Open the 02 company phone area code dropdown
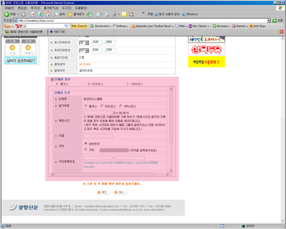Screen dimensions: 286x229 (84, 43)
